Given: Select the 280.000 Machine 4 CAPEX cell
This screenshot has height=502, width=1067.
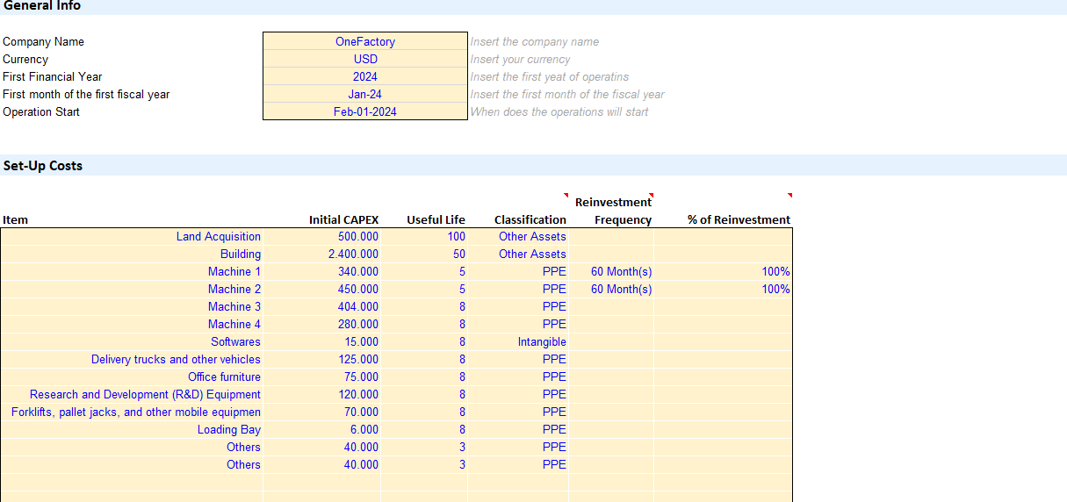Looking at the screenshot, I should 322,324.
